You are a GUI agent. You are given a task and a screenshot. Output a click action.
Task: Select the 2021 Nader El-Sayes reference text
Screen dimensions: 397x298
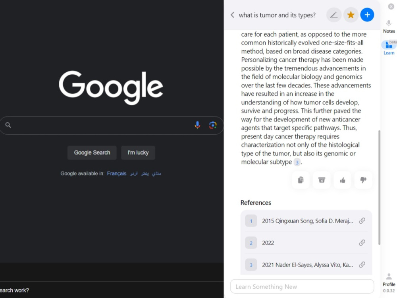coord(307,265)
